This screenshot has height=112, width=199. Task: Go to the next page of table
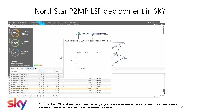[x=28, y=96]
